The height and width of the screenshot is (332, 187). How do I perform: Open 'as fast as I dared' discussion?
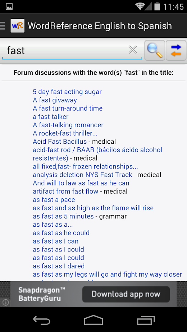pos(59,266)
